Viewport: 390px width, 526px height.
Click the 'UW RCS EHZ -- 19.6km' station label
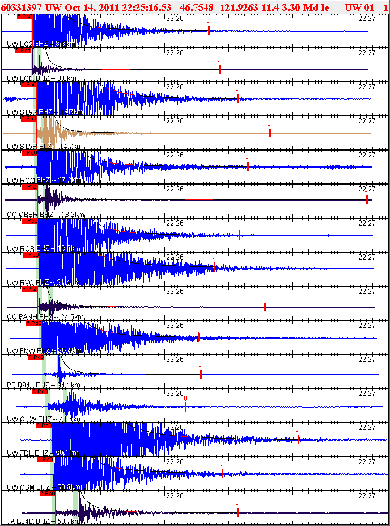pyautogui.click(x=44, y=249)
